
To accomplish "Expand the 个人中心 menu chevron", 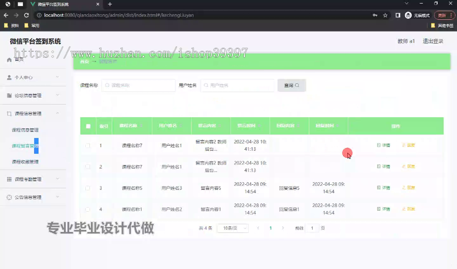I will tap(57, 77).
